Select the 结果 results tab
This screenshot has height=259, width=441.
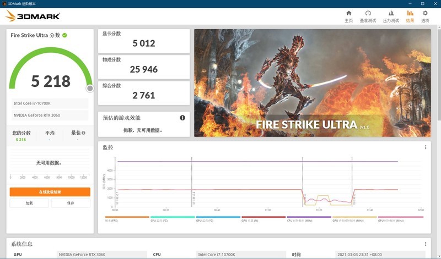pyautogui.click(x=410, y=16)
